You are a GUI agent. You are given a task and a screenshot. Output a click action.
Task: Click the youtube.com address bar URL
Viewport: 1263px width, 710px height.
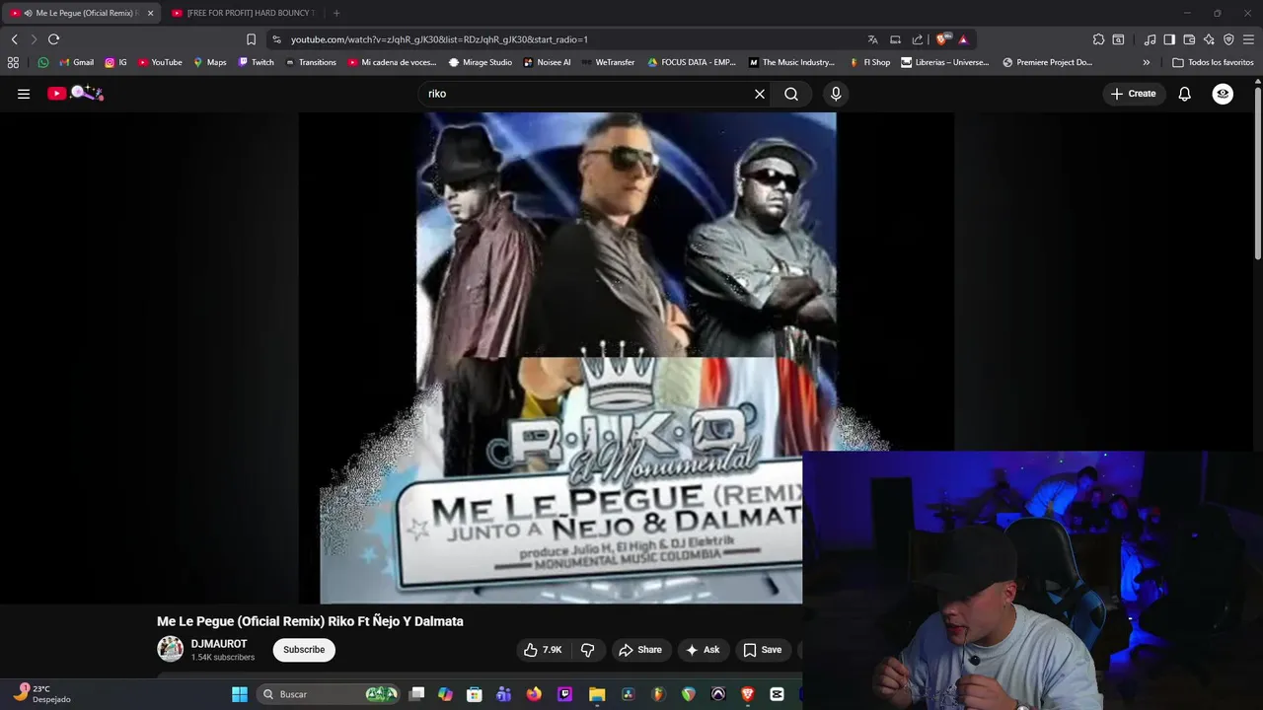coord(439,39)
